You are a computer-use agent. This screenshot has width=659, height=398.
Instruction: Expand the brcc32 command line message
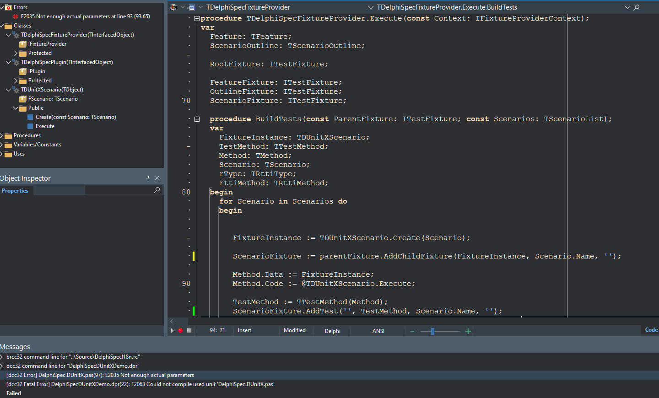[x=2, y=357]
